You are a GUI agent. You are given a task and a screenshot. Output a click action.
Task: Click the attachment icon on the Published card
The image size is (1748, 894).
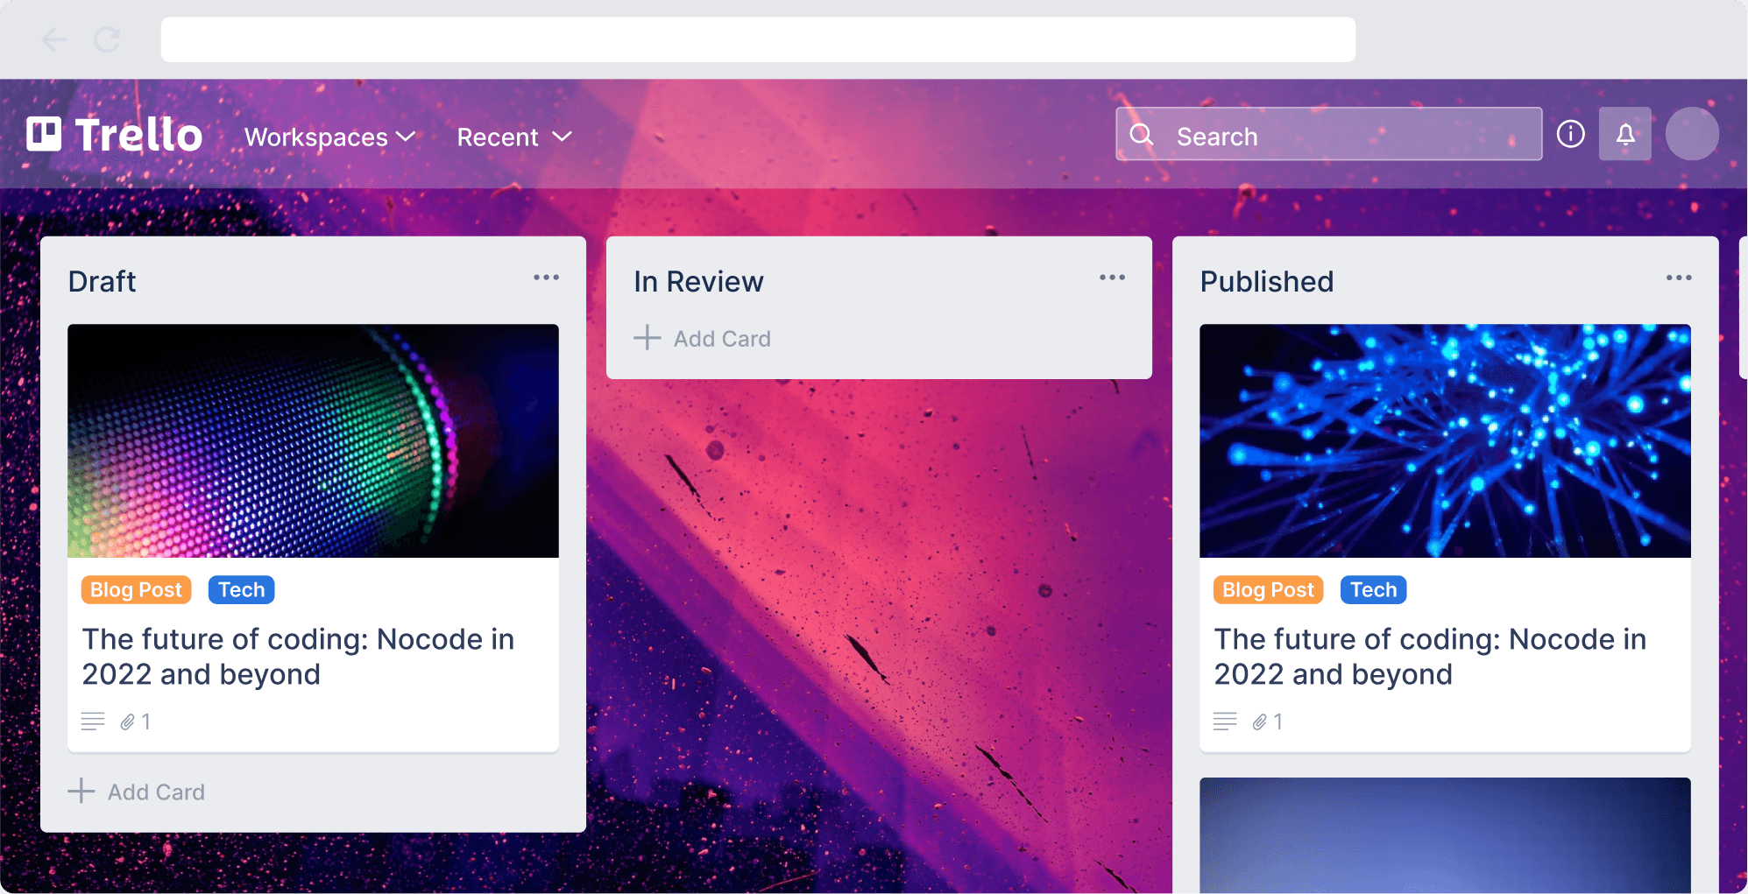(1260, 722)
